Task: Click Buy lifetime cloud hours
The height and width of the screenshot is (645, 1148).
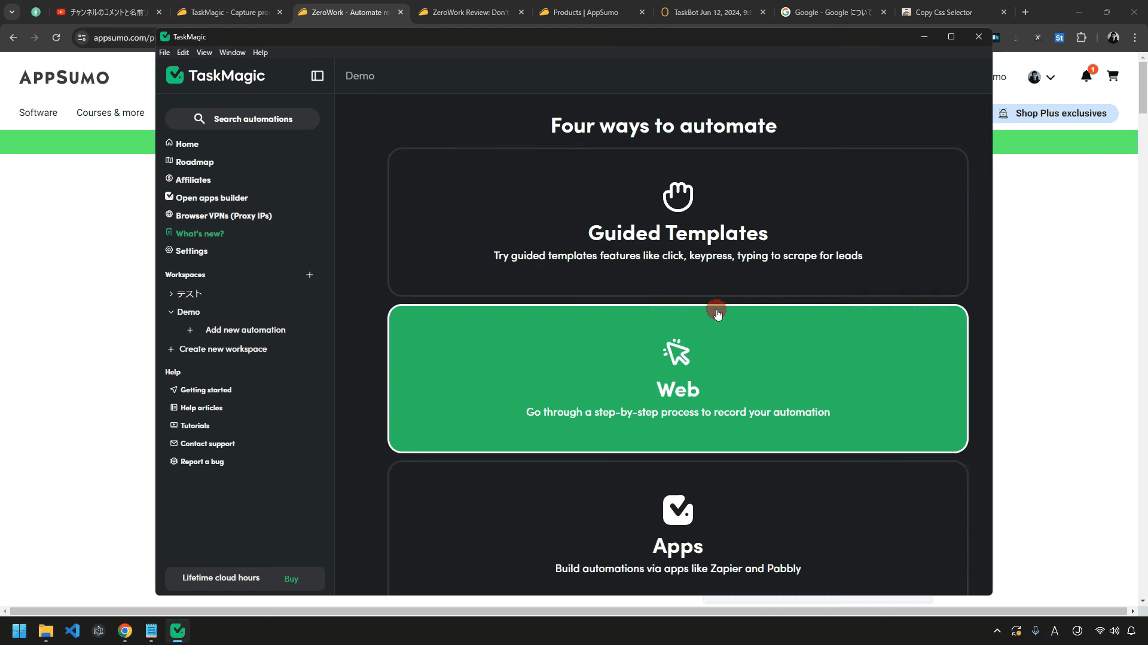Action: 291,579
